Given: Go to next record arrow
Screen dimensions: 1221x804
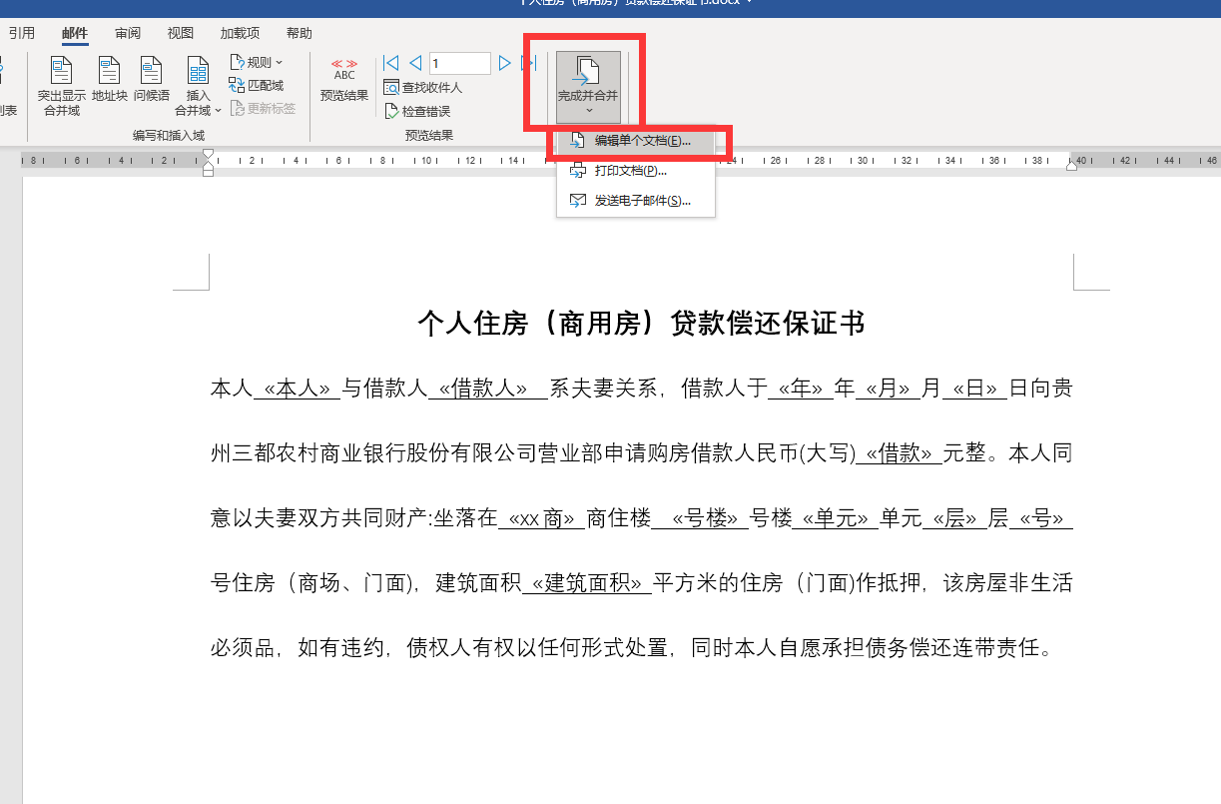Looking at the screenshot, I should pos(505,63).
